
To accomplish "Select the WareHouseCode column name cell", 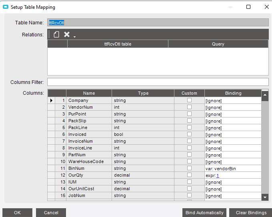I will click(89, 161).
